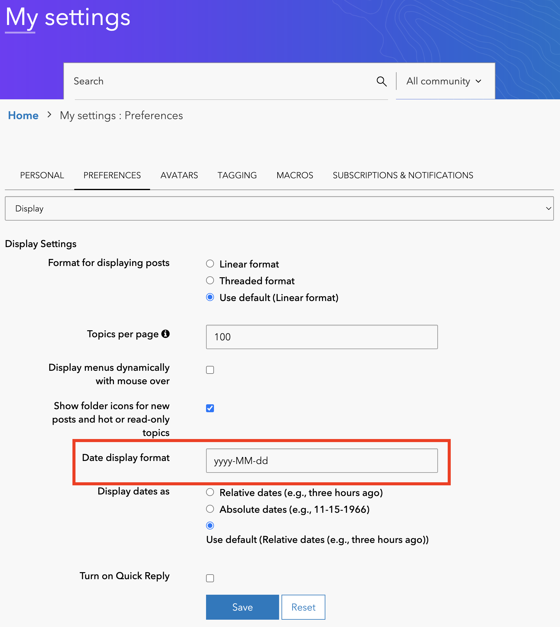This screenshot has width=560, height=627.
Task: Click the search magnifying glass icon
Action: [x=381, y=81]
